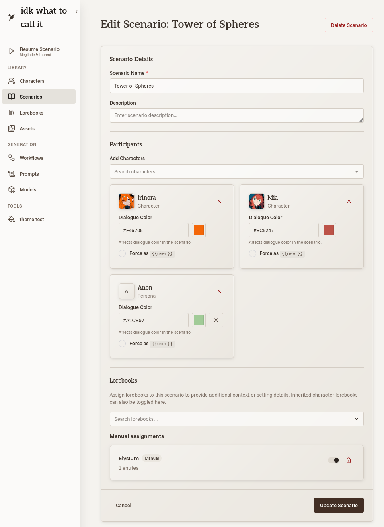The width and height of the screenshot is (384, 527).
Task: Click the app logo icon
Action: click(12, 17)
